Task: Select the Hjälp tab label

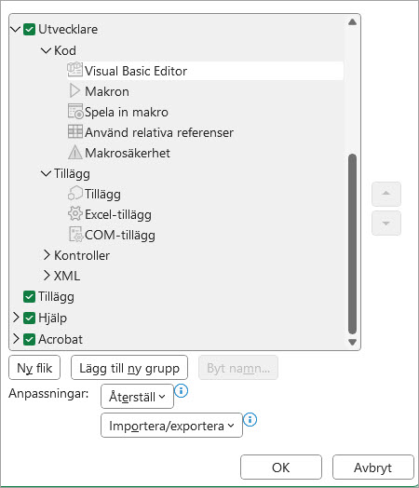Action: pos(52,319)
